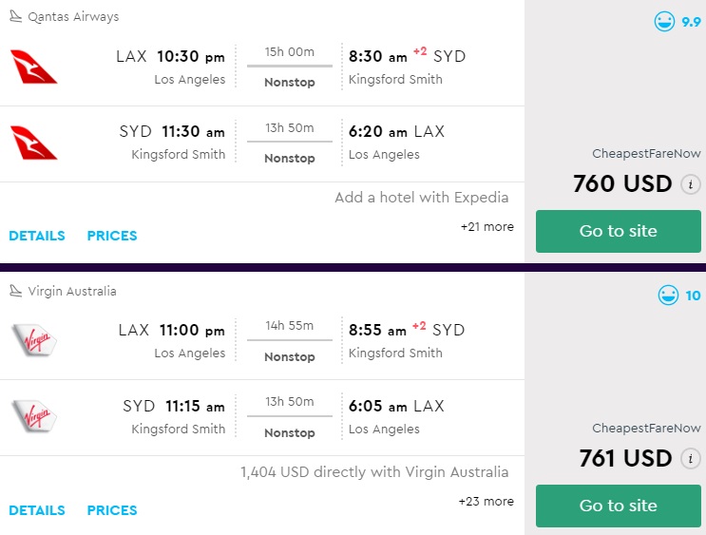Show PRICES for the Virgin Australia flight
This screenshot has width=706, height=535.
coord(112,510)
